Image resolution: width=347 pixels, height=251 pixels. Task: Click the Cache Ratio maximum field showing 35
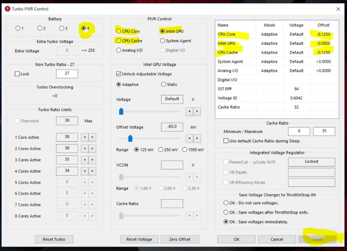(x=324, y=131)
